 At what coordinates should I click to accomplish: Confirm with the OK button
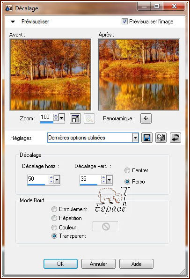tap(61, 264)
